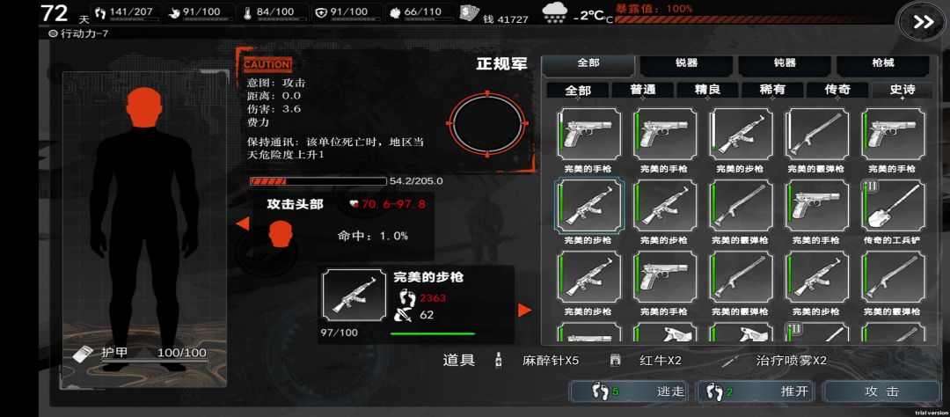The height and width of the screenshot is (417, 950).
Task: Open the 锐器 weapon category tab
Action: coord(686,63)
